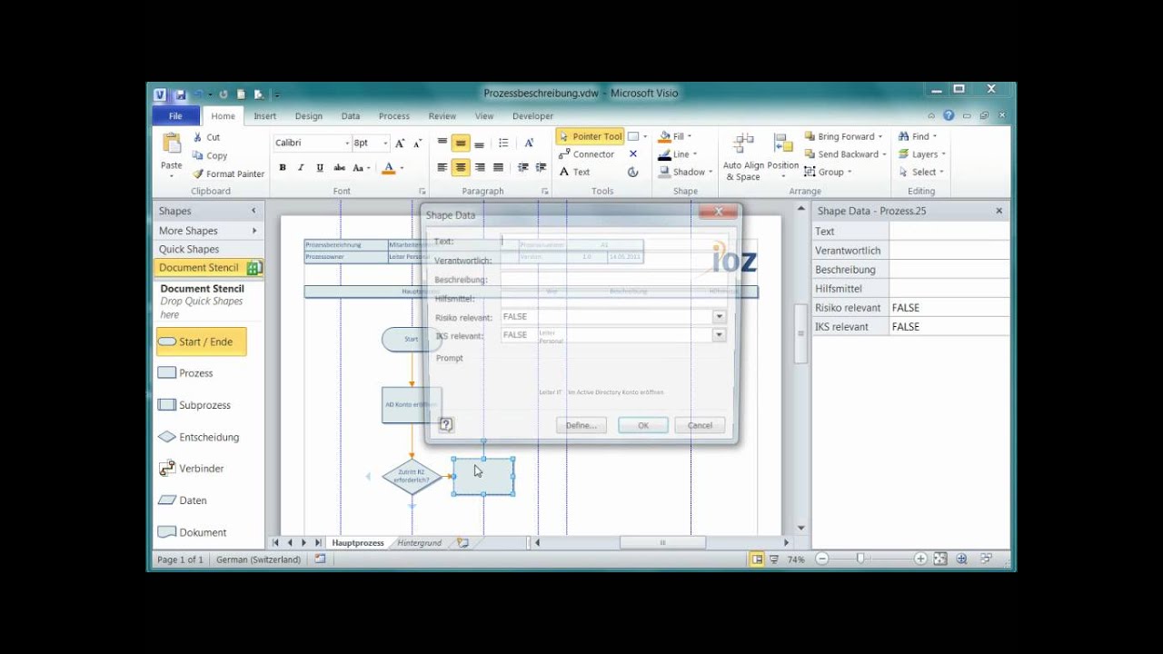
Task: Click the Save icon in quick access toolbar
Action: pyautogui.click(x=180, y=94)
